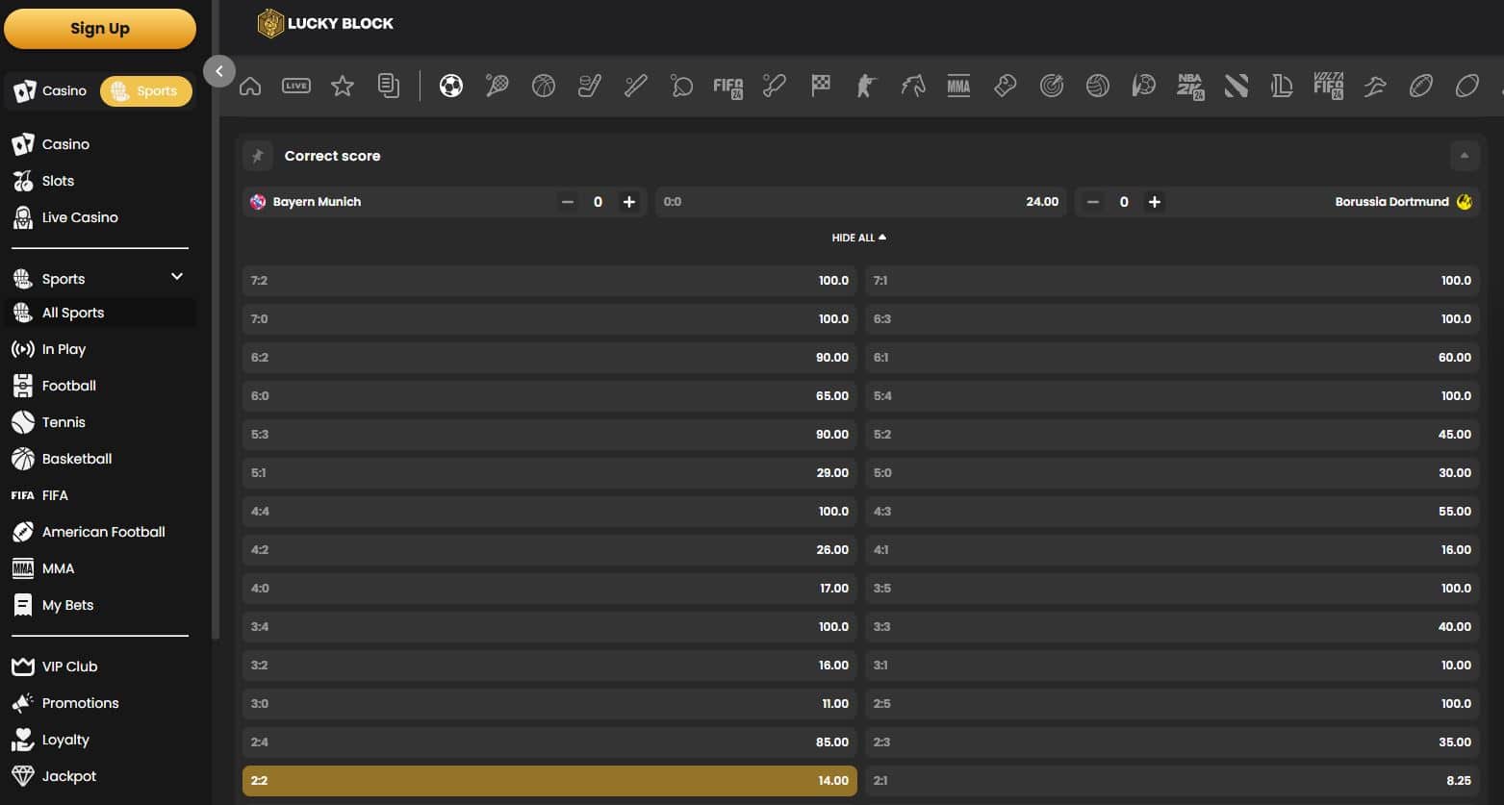Select 3:1 score at 10.00 odds

coord(1172,666)
